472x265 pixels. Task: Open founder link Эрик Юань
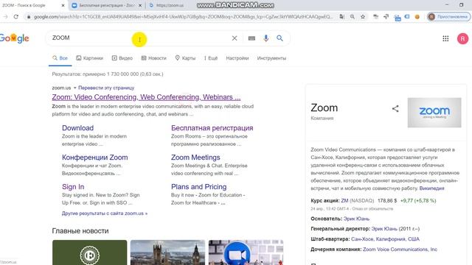[356, 219]
